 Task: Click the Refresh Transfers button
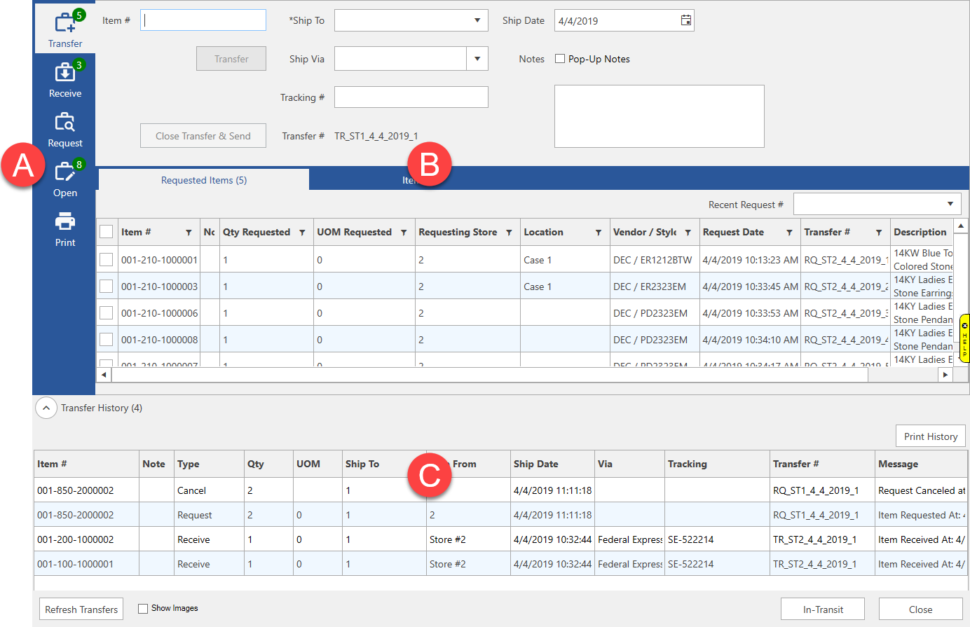(x=81, y=609)
